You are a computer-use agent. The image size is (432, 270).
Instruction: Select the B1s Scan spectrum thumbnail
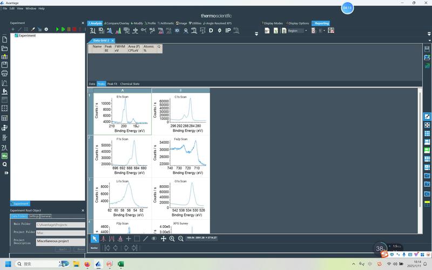point(123,114)
